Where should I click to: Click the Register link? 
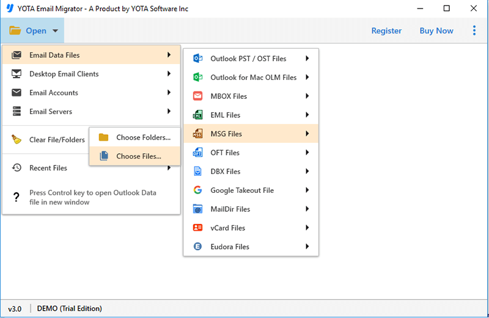tap(386, 31)
